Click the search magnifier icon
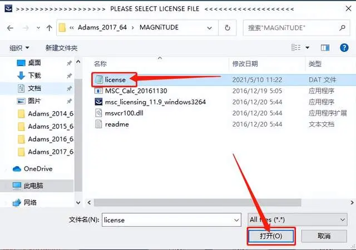Screen dimensions: 356x250 pos(342,28)
